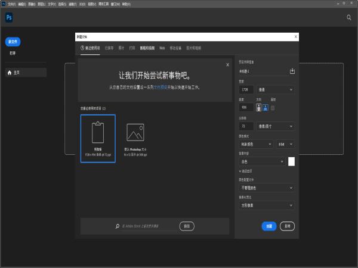The image size is (358, 268).
Task: Click the 关闭 close button in dialog
Action: point(287,226)
